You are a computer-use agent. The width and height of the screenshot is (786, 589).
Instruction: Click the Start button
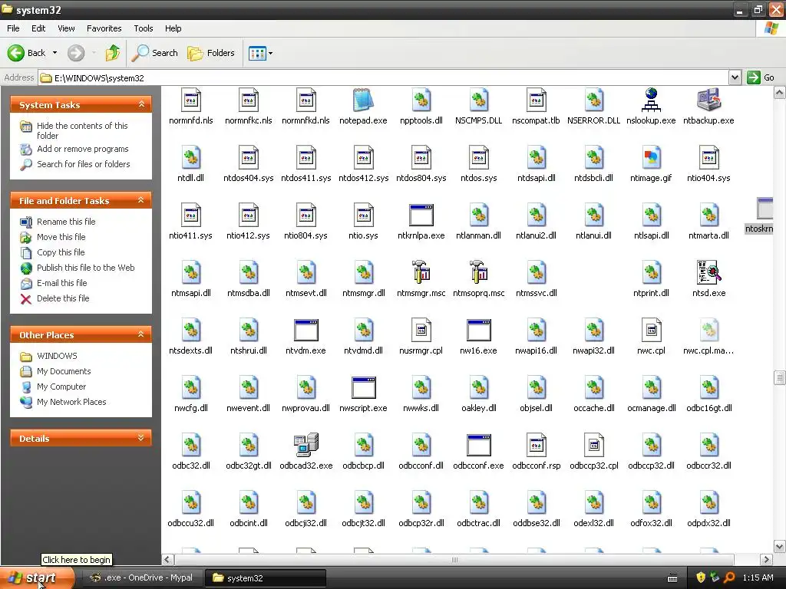tap(36, 578)
